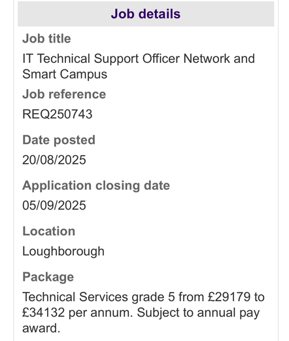Select the Job reference label

tap(64, 94)
